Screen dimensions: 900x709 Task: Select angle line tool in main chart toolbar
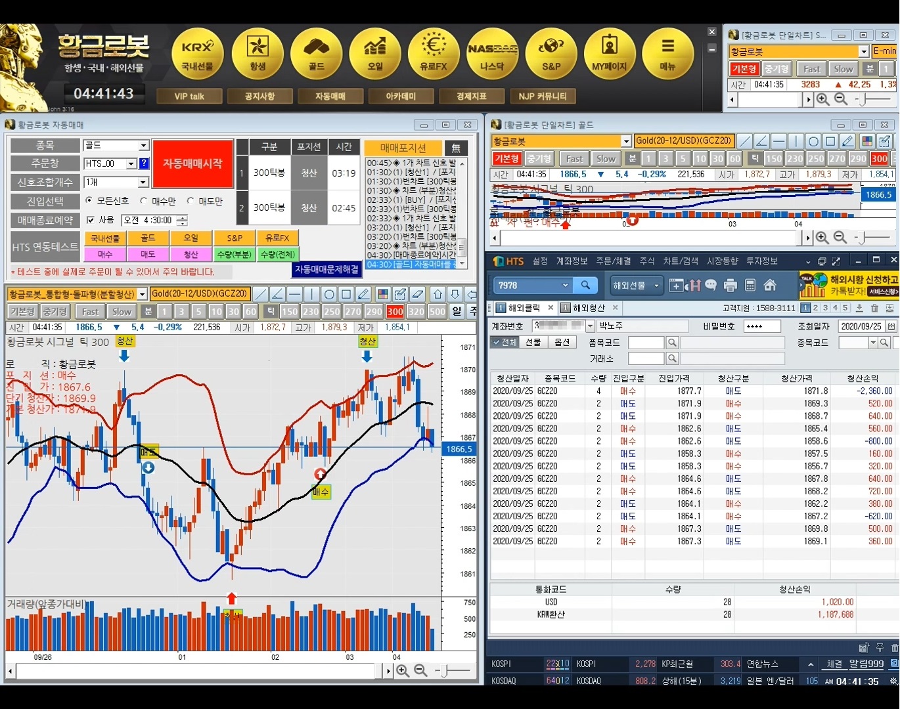coord(277,294)
